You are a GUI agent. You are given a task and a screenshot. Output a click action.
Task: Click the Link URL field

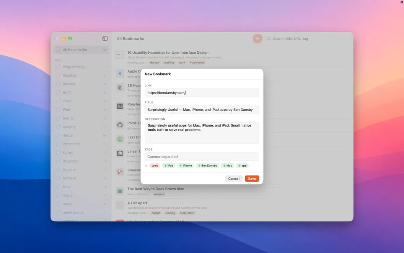pos(202,93)
